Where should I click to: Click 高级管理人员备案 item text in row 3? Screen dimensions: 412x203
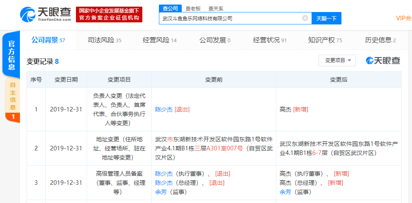tap(119, 183)
